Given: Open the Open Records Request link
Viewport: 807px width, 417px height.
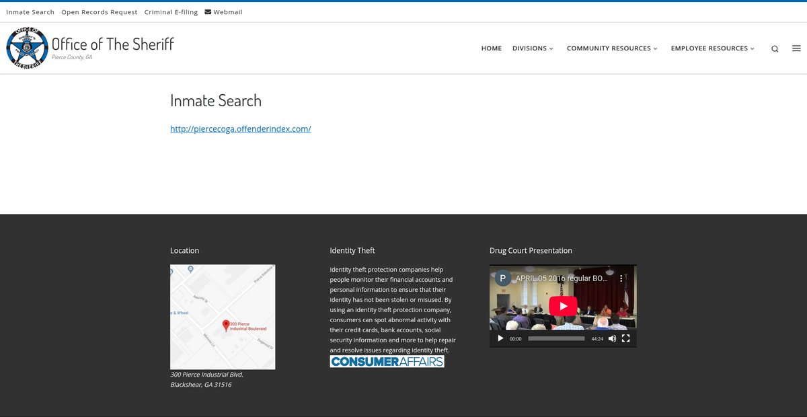Looking at the screenshot, I should point(100,12).
